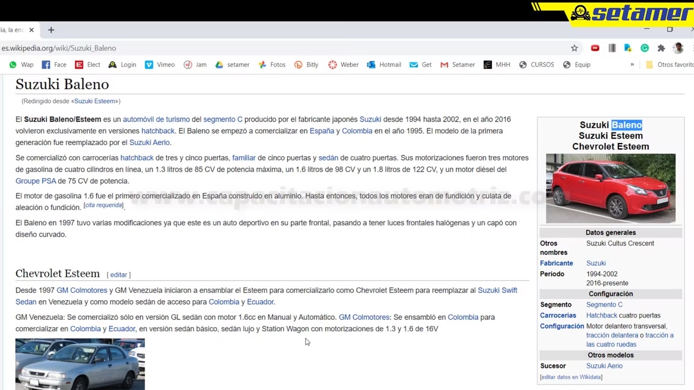Follow the Suzuki Esteem redirect link
This screenshot has height=390, width=694.
(x=95, y=101)
